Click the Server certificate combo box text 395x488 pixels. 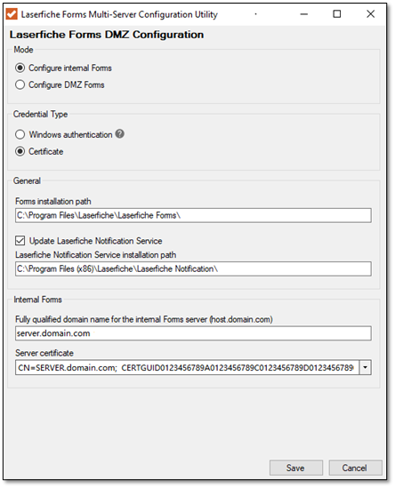187,368
